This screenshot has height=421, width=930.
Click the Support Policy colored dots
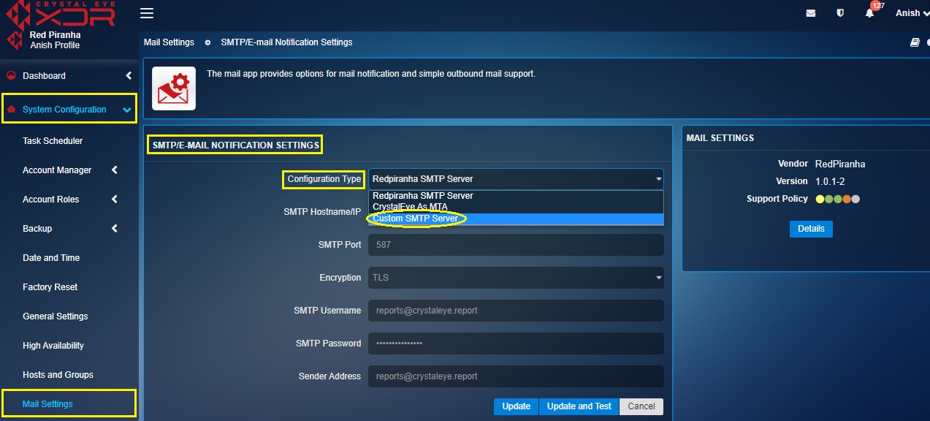(x=838, y=199)
